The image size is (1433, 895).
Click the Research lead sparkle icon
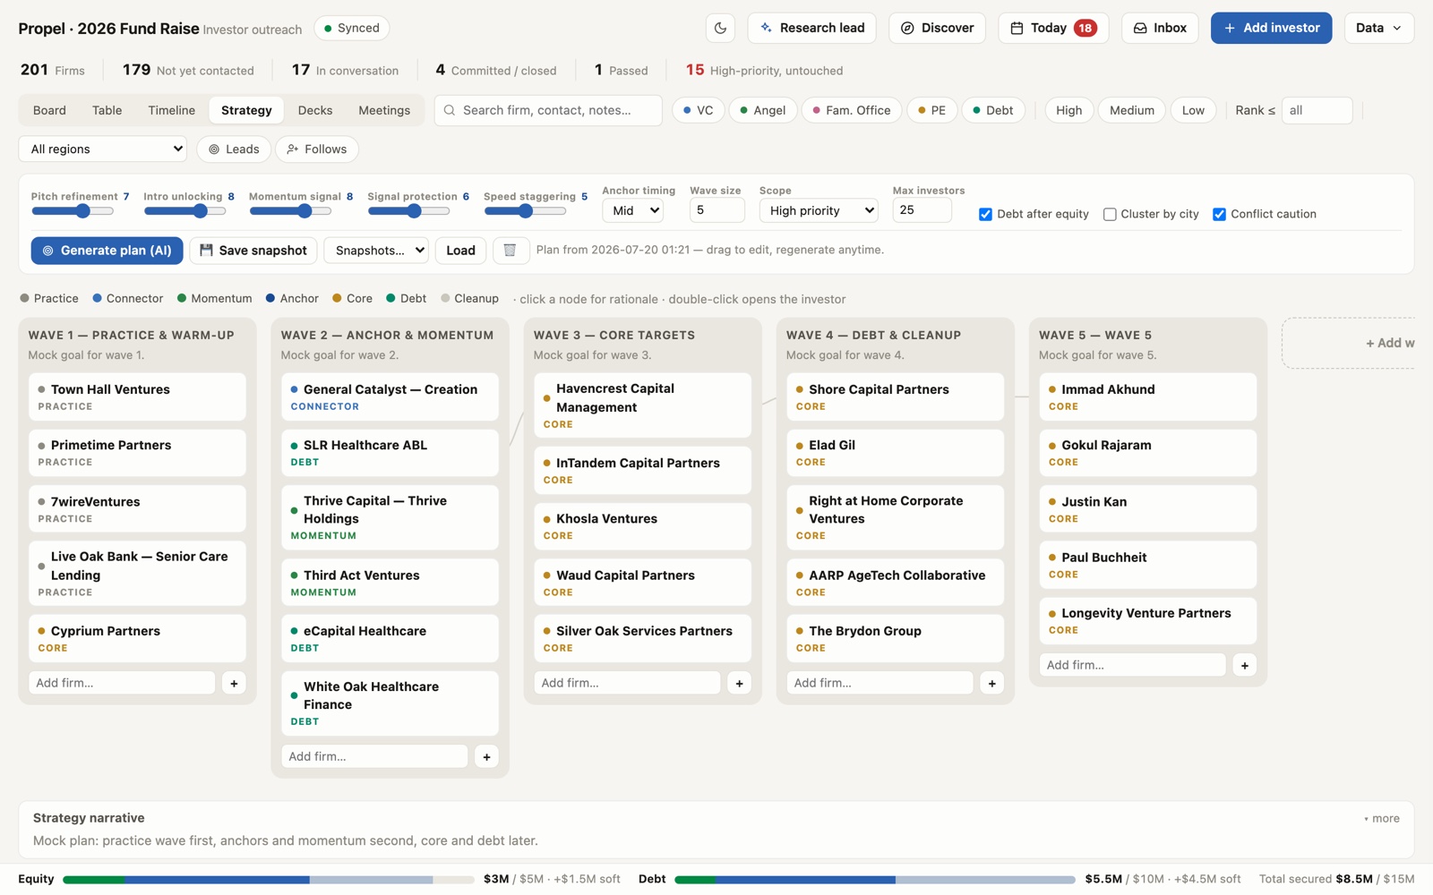pyautogui.click(x=766, y=28)
